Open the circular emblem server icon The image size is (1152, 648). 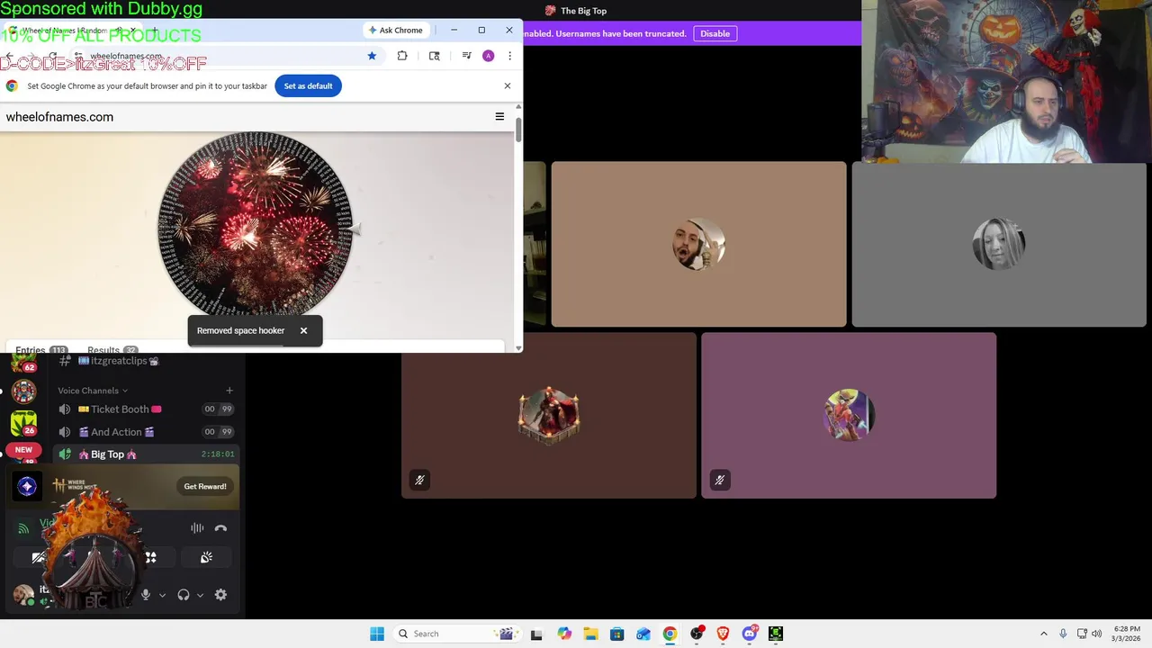[x=23, y=391]
